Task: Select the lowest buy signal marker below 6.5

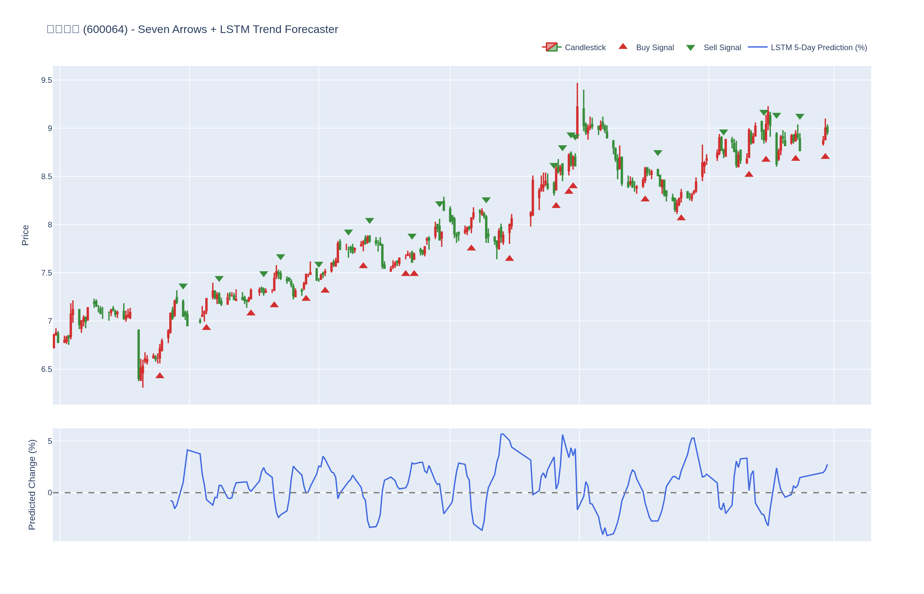Action: pos(160,376)
